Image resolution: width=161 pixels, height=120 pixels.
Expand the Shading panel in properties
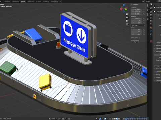pyautogui.click(x=157, y=75)
